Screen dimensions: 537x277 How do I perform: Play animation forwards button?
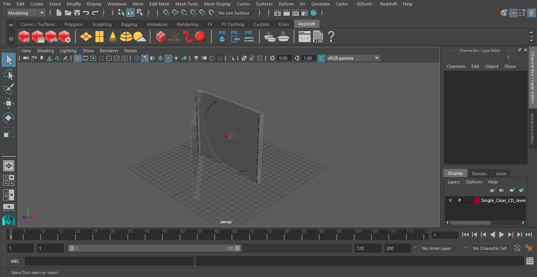click(502, 235)
